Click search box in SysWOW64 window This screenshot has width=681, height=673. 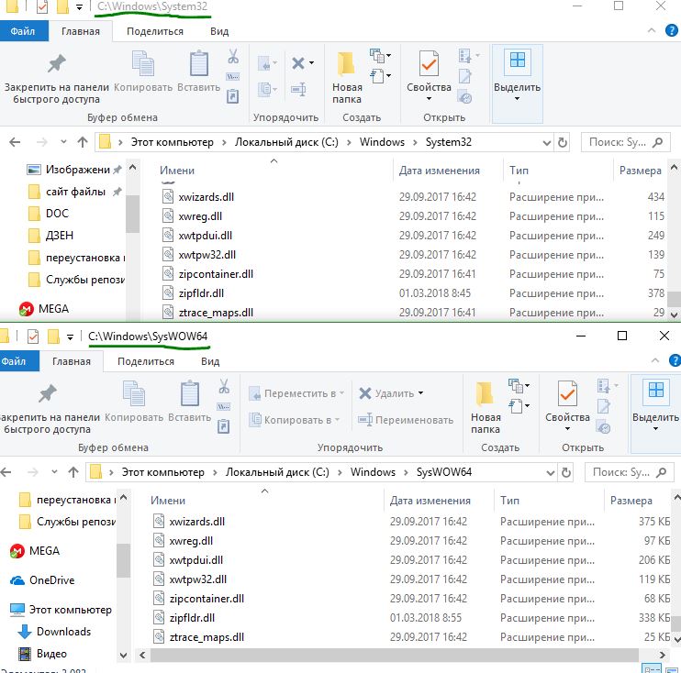point(630,472)
